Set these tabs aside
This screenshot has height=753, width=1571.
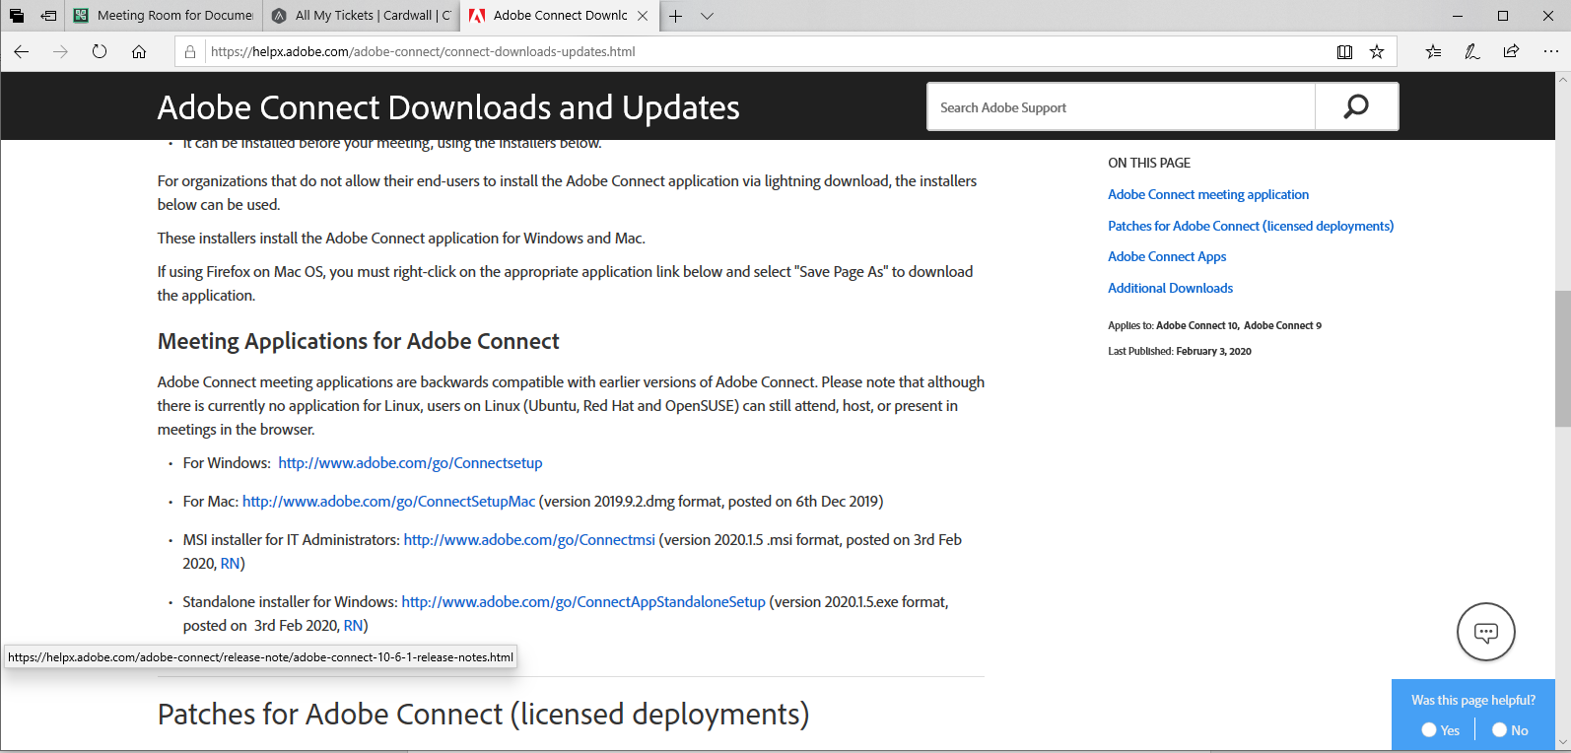tap(48, 16)
